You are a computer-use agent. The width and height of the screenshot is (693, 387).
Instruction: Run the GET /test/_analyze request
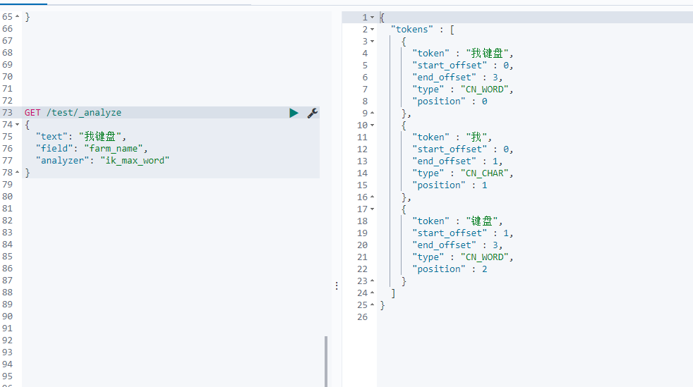(294, 113)
